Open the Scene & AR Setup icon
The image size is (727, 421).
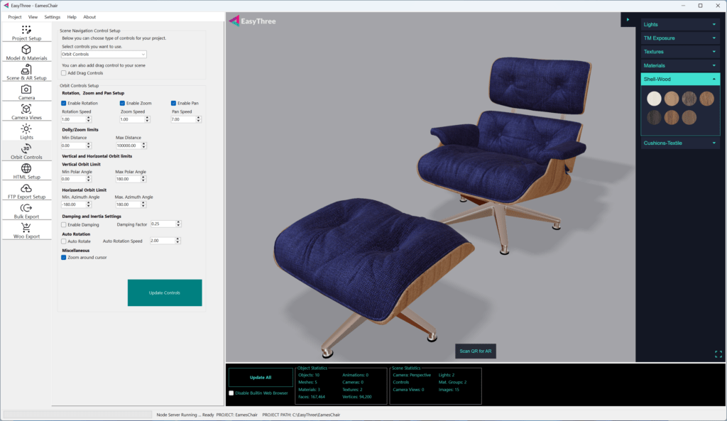pos(26,70)
